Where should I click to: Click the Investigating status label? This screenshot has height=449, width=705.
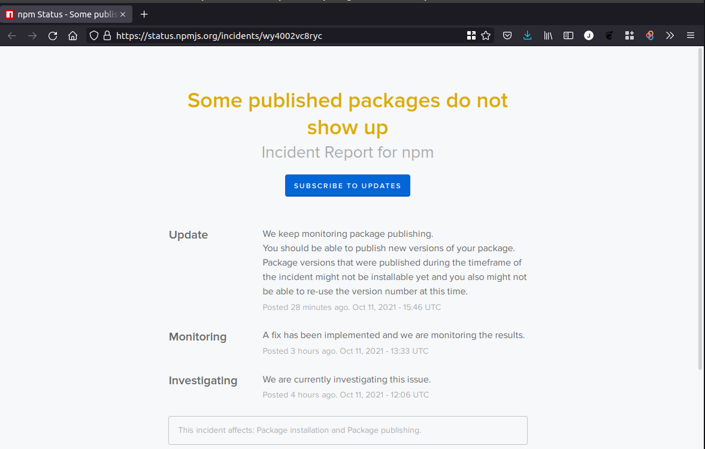pyautogui.click(x=203, y=381)
